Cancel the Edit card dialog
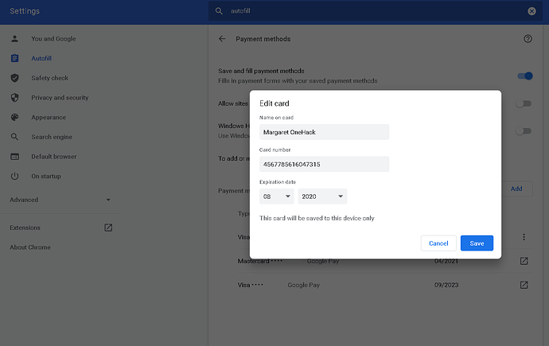The width and height of the screenshot is (549, 346). [x=438, y=243]
